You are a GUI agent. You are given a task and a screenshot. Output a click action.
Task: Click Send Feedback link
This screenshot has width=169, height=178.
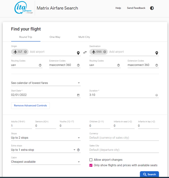pos(136,8)
